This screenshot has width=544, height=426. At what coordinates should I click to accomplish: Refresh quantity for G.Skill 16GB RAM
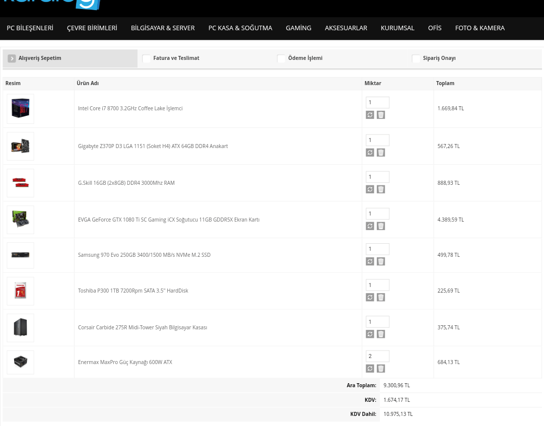click(370, 189)
